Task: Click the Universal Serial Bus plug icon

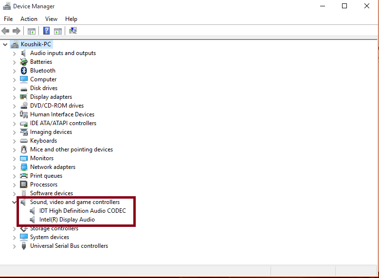Action: pyautogui.click(x=24, y=246)
